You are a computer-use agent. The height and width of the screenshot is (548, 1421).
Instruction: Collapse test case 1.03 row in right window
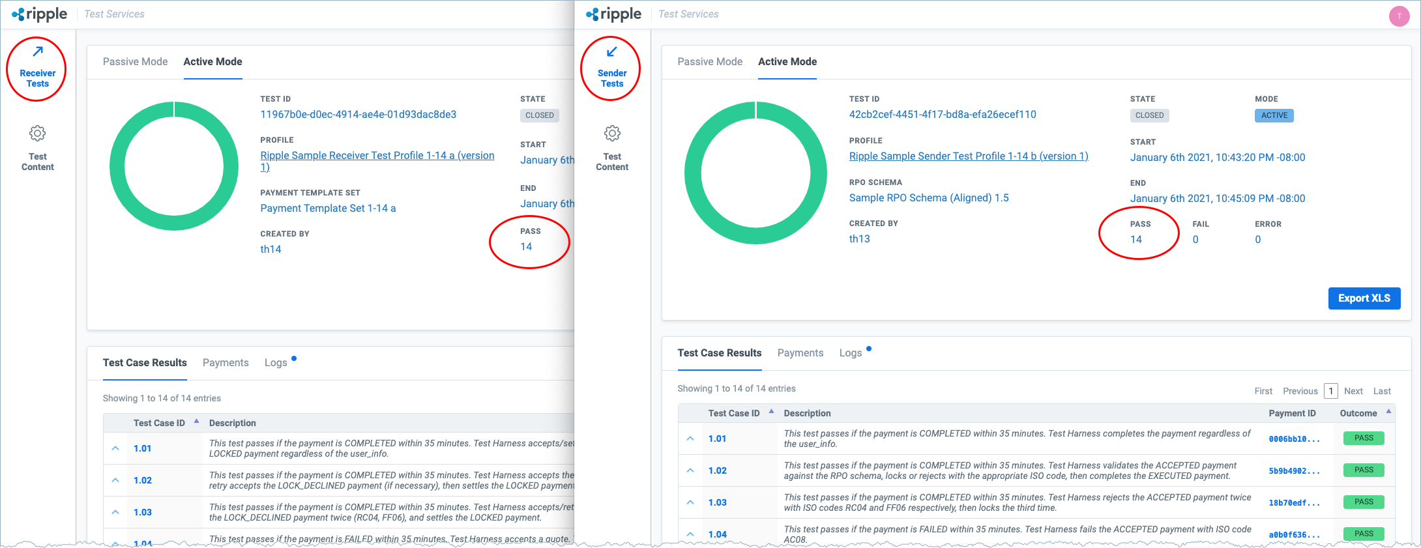pos(690,502)
